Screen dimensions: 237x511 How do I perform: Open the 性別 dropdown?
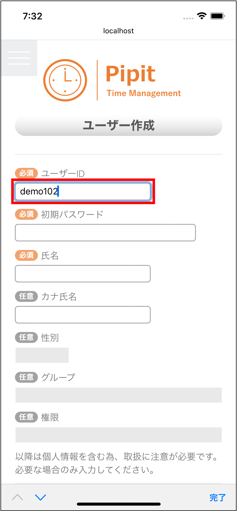[42, 355]
